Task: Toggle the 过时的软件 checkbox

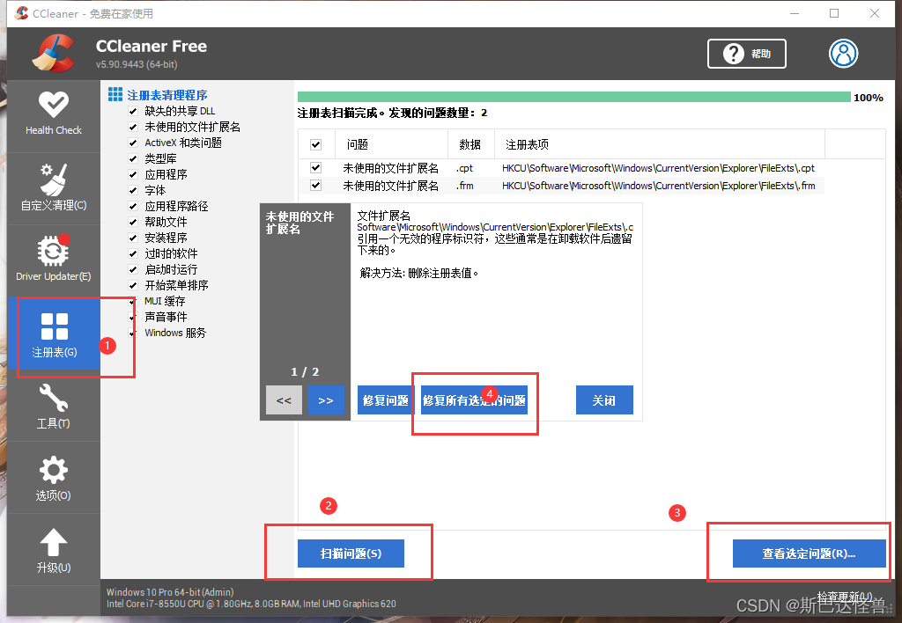Action: coord(133,253)
